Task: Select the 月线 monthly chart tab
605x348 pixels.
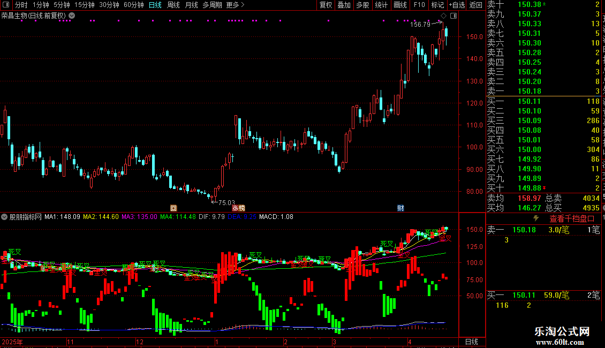Action: (191, 5)
